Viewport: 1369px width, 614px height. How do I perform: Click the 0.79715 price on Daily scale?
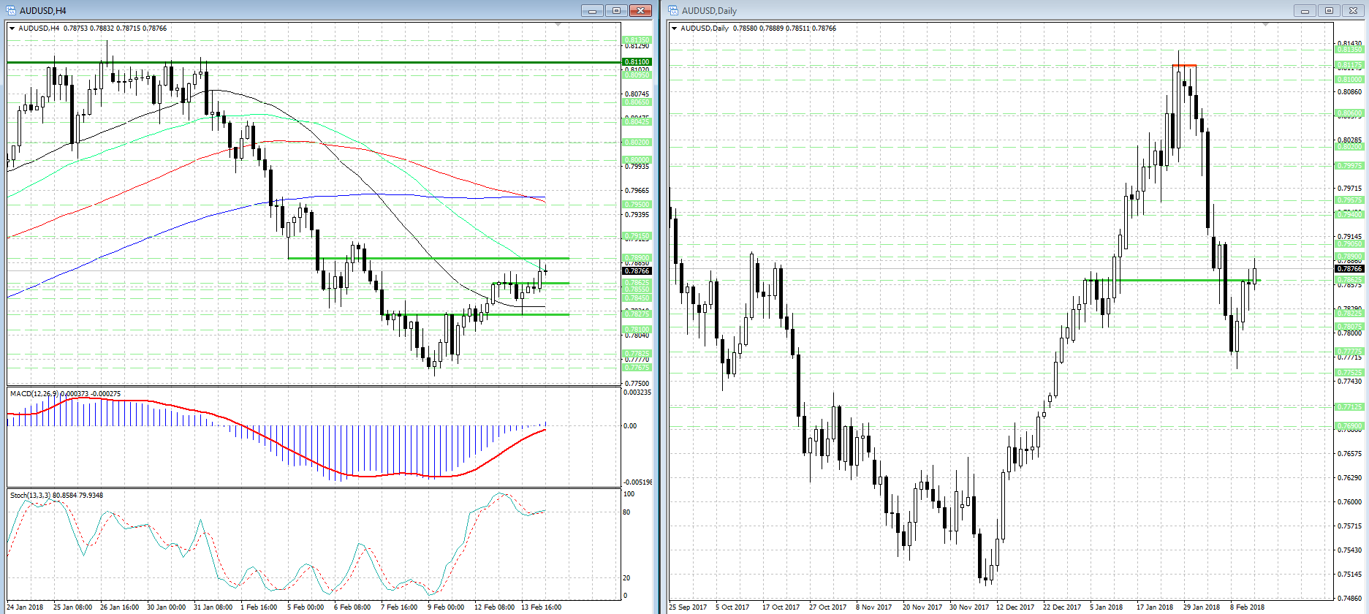point(1349,189)
